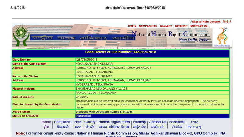Click the Hindi शिकायतें footer link

[x=63, y=127]
